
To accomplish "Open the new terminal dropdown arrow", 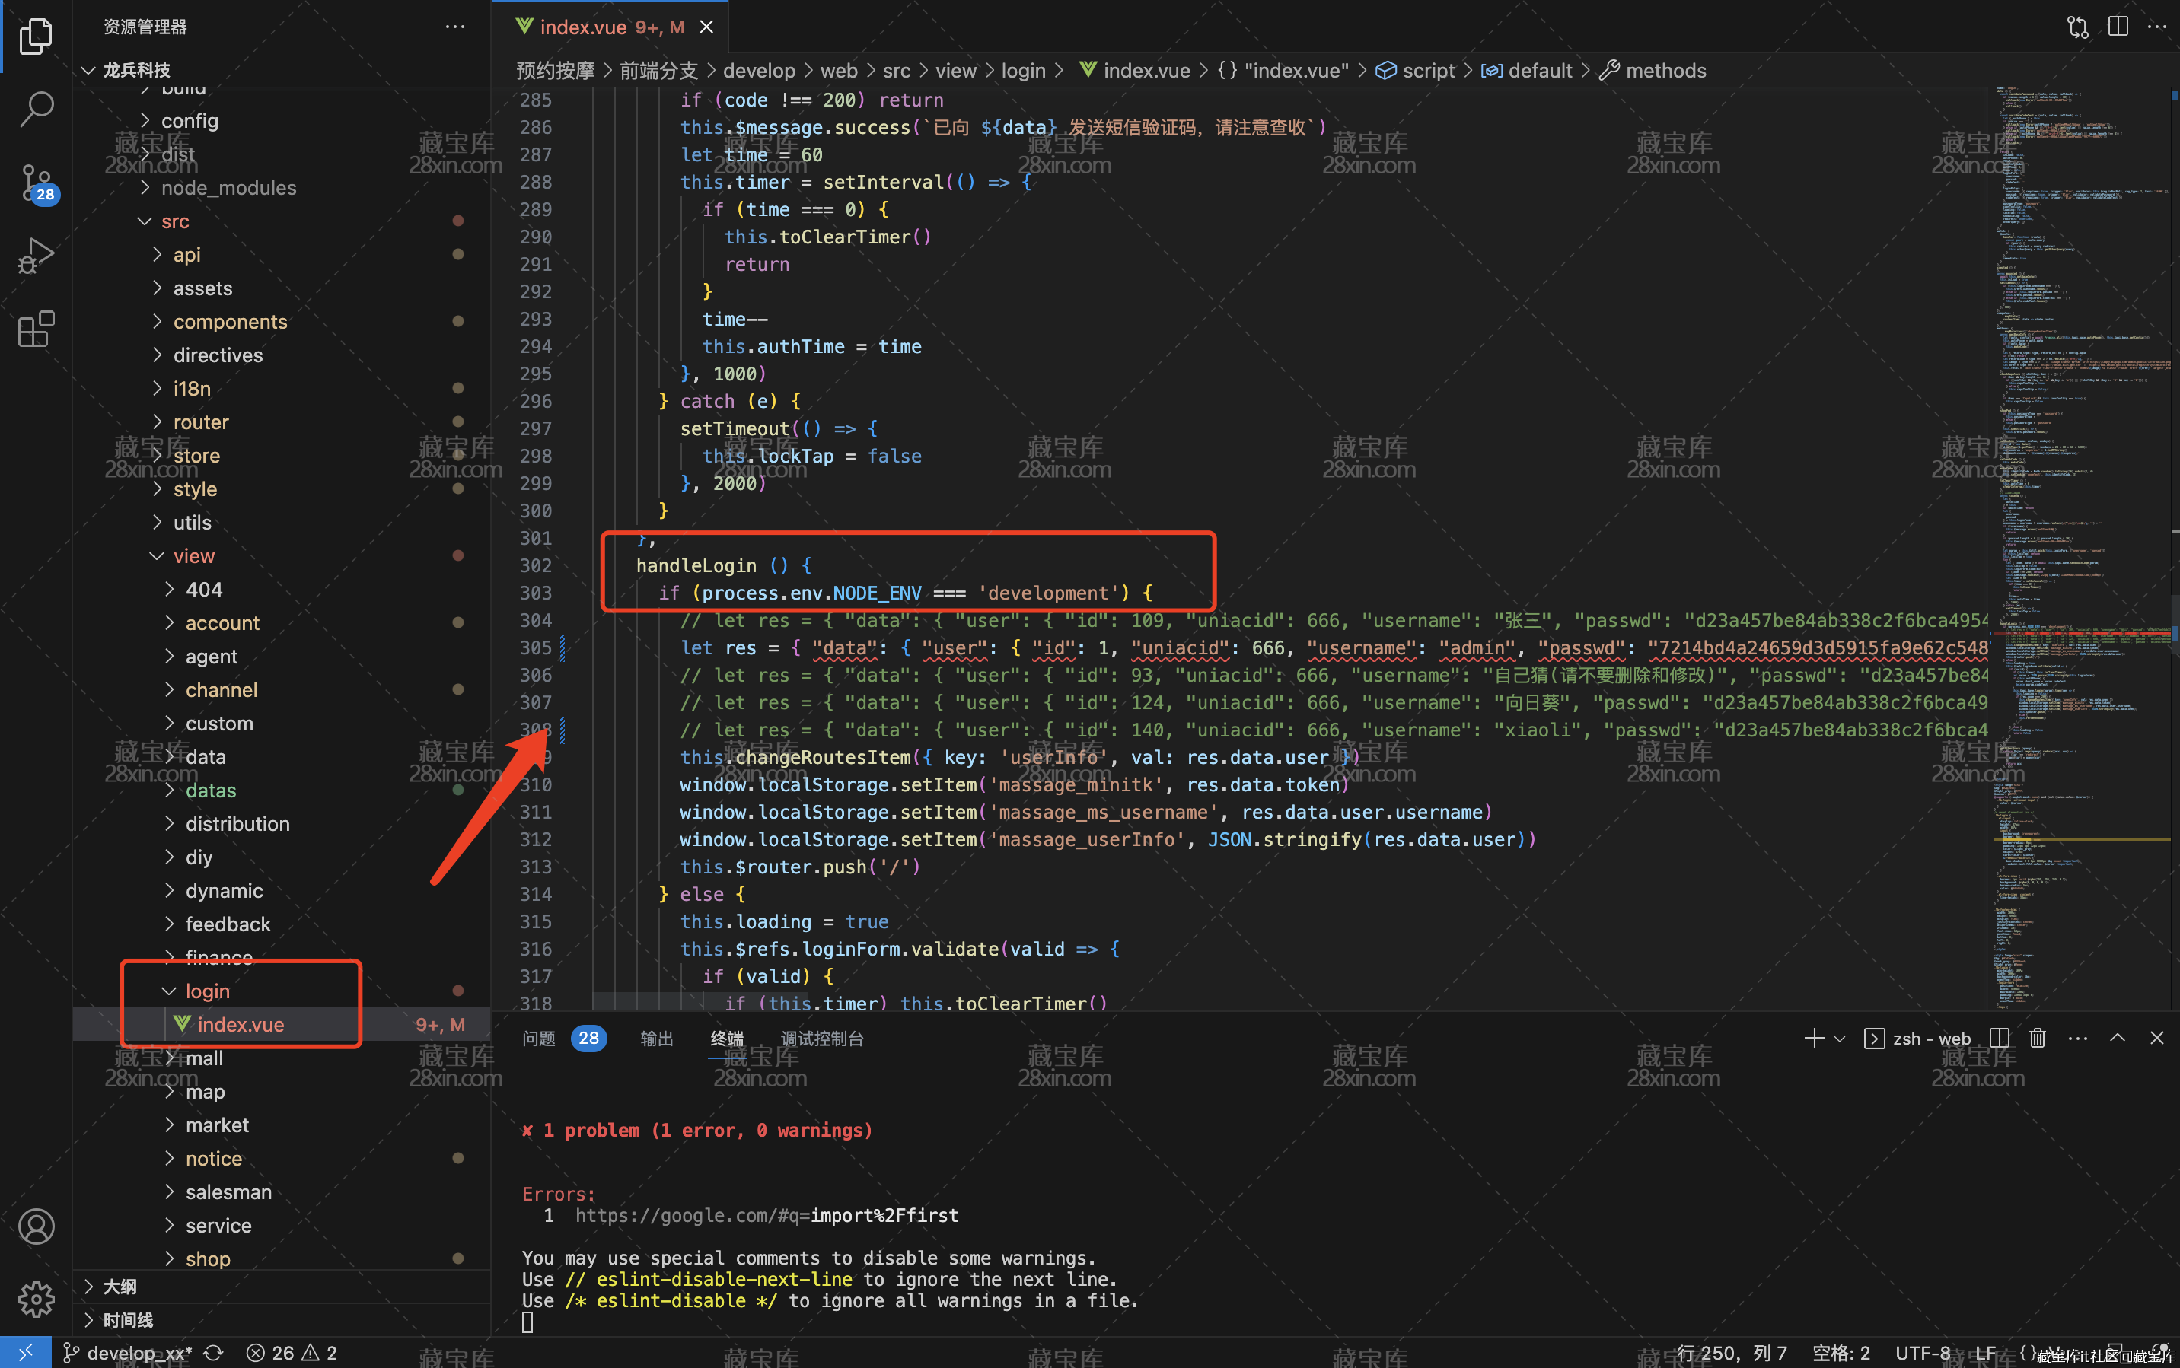I will tap(1840, 1039).
